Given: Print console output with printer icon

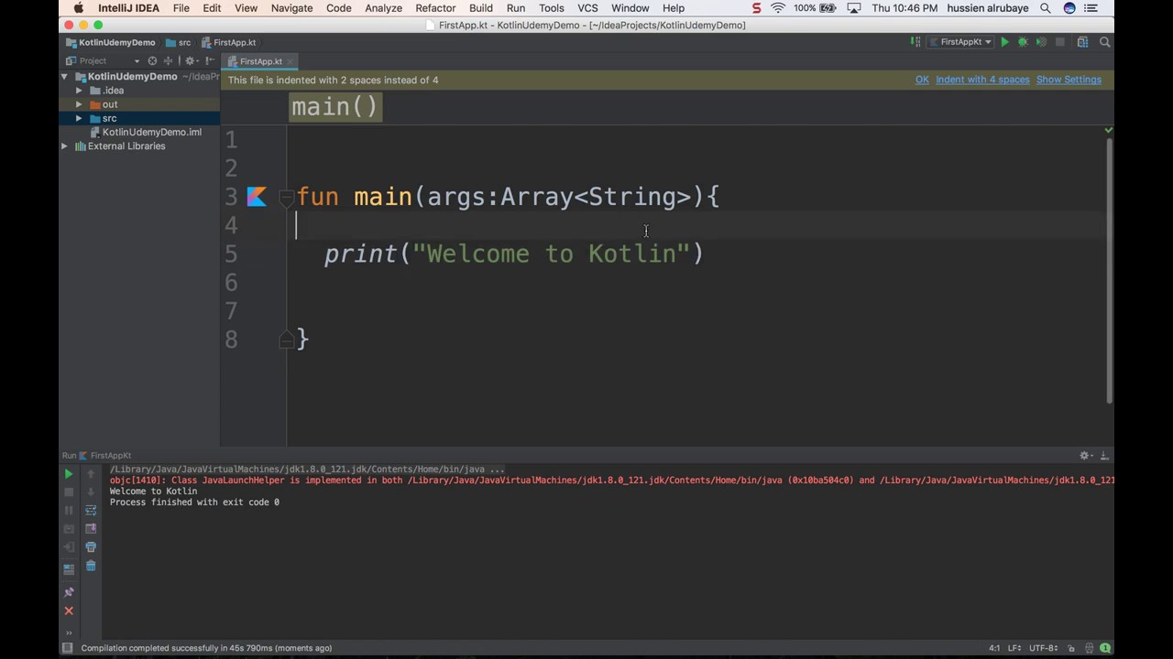Looking at the screenshot, I should click(x=91, y=547).
